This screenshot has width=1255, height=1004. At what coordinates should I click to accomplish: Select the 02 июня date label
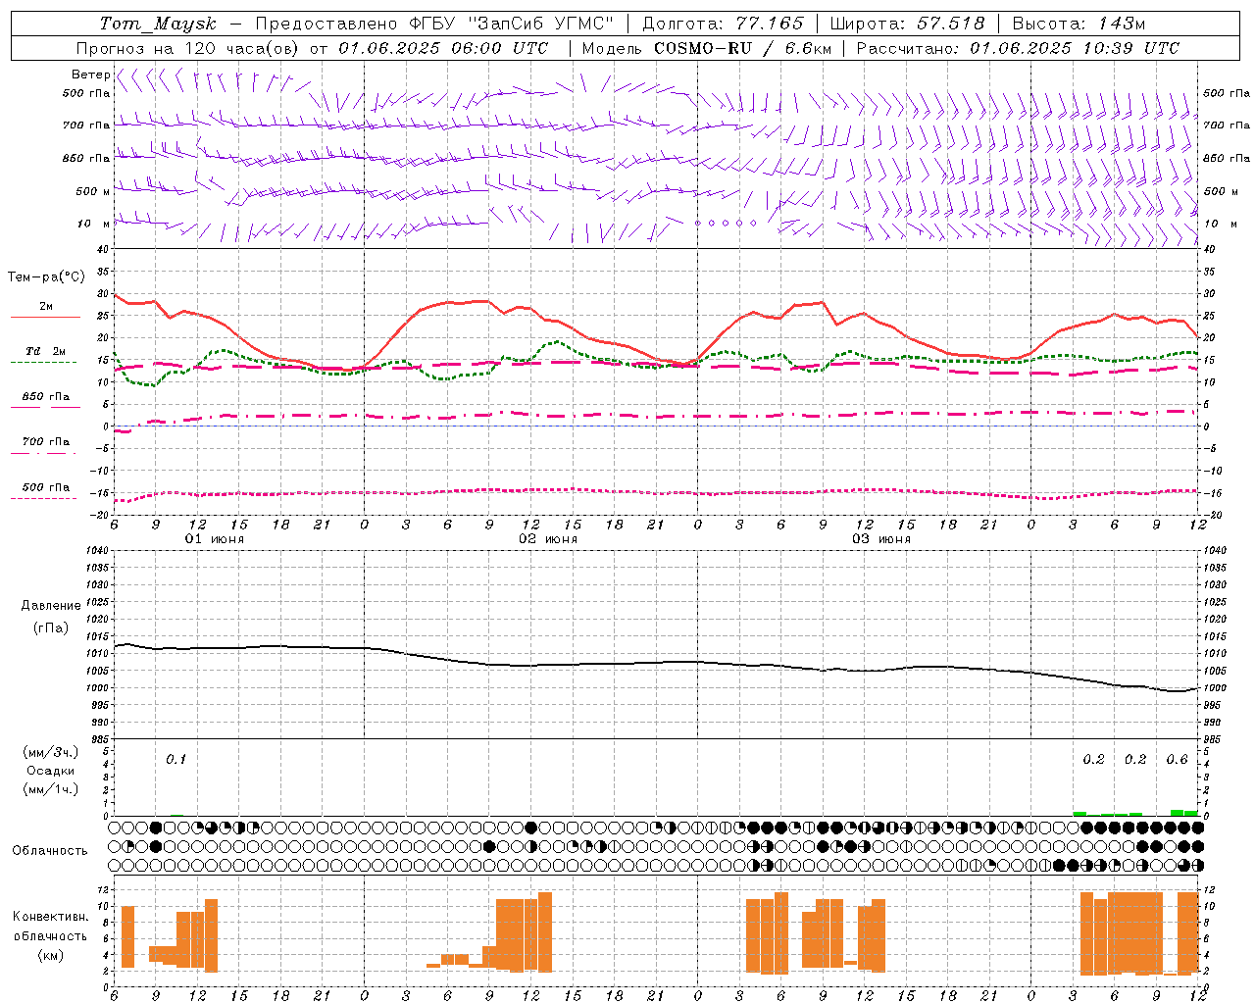pos(548,539)
